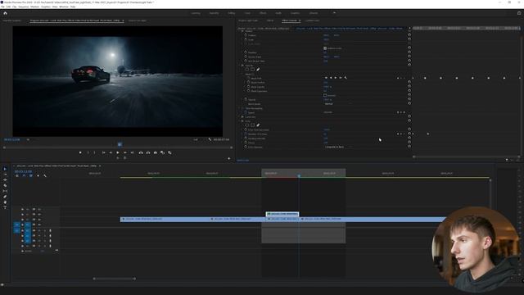Toggle Number Of Echoes animation stopwatch

pos(246,134)
